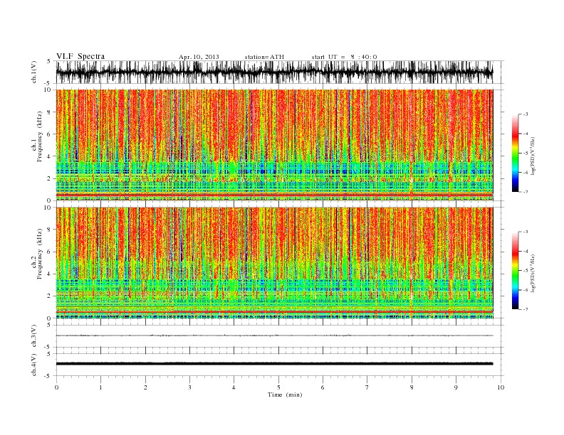This screenshot has width=564, height=435.
Task: Click inside the ch.2 spectrogram panel
Action: 274,263
